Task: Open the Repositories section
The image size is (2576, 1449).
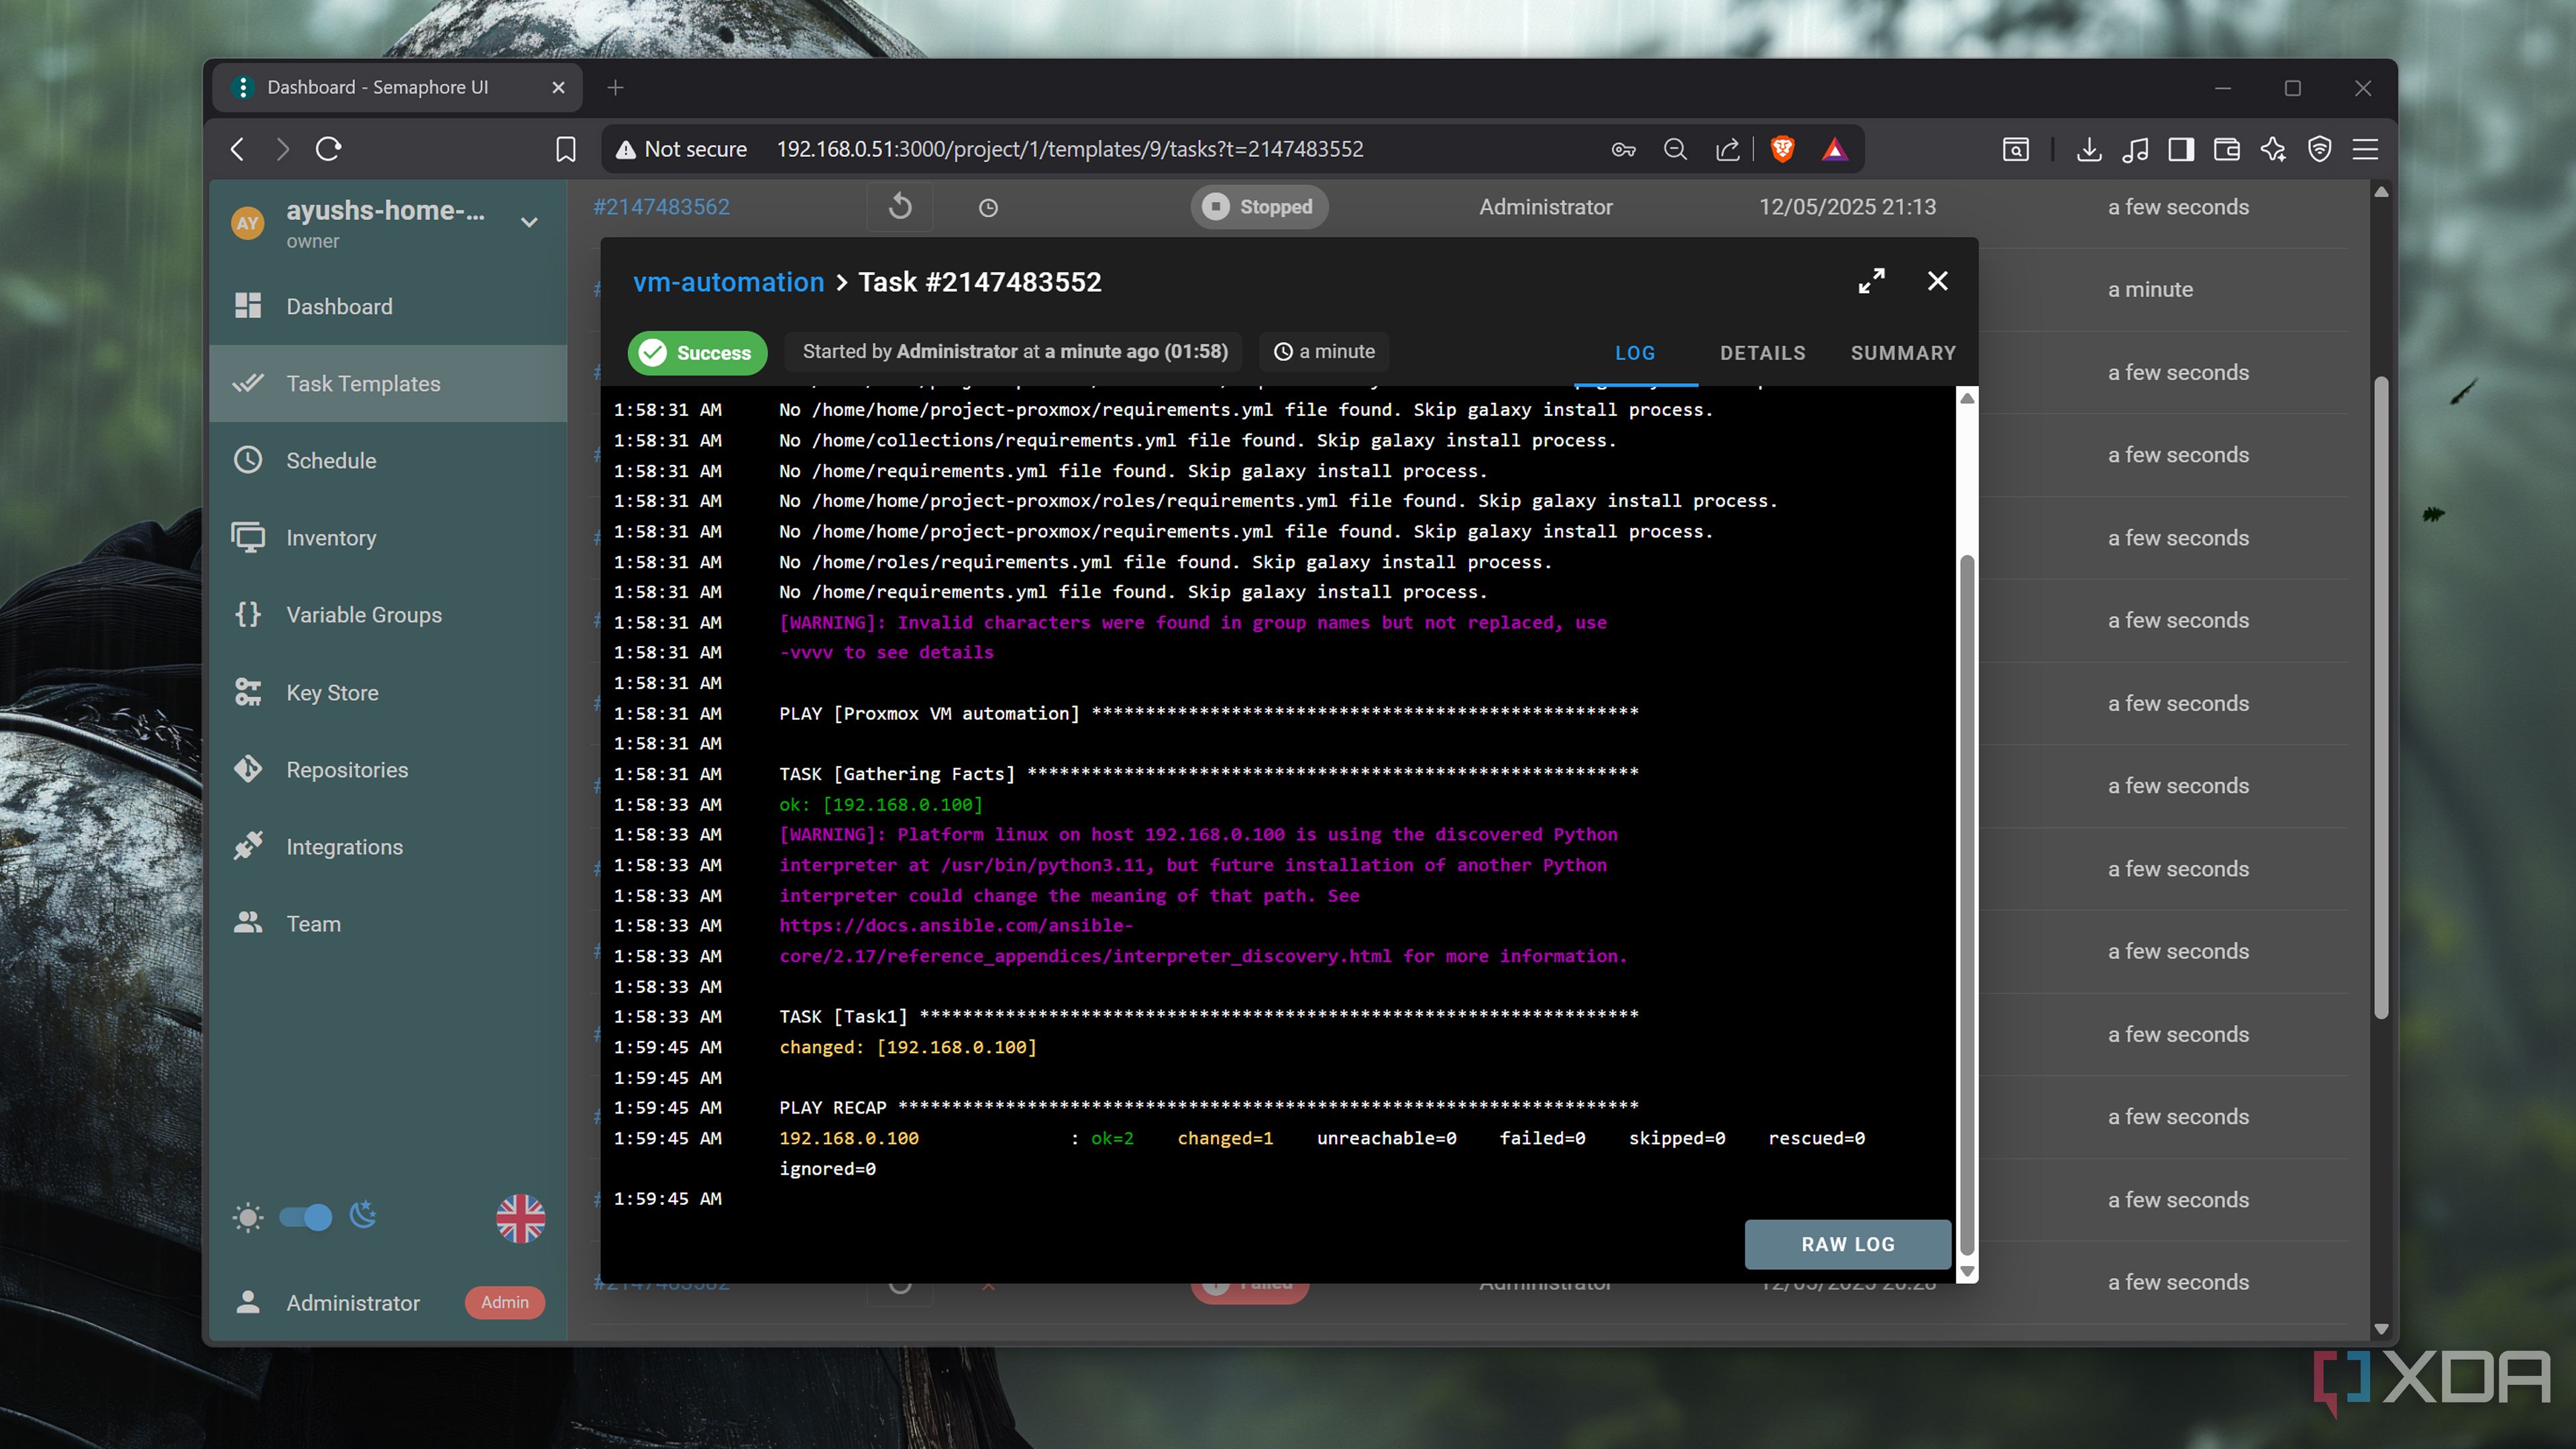Action: (388, 769)
